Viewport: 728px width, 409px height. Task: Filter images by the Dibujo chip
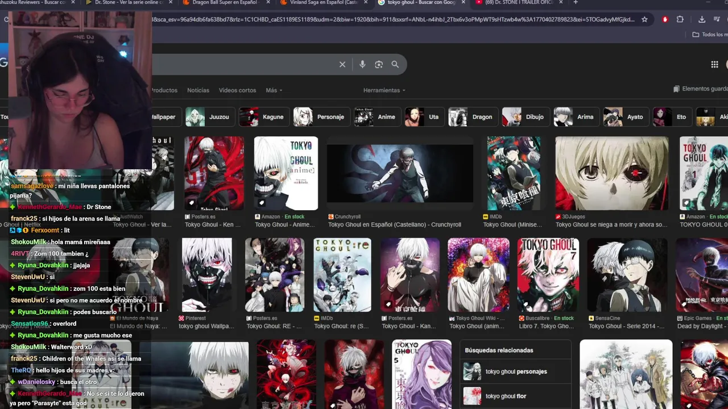pyautogui.click(x=526, y=117)
